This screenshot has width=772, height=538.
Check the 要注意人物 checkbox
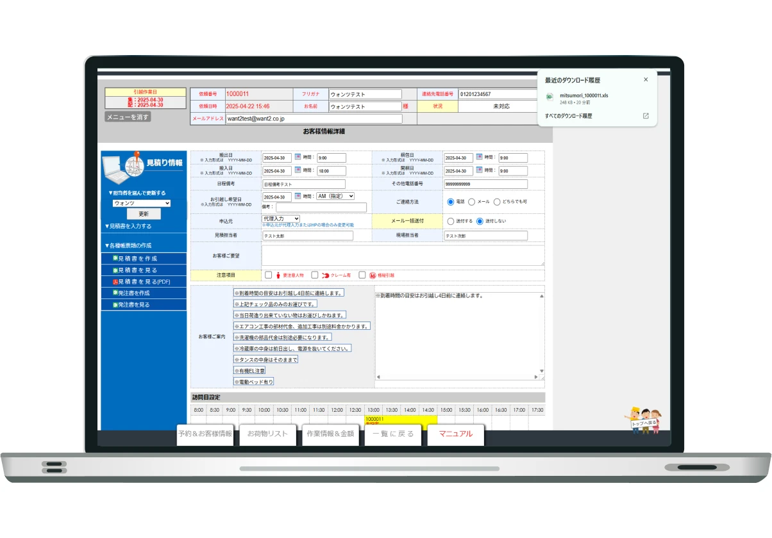pyautogui.click(x=269, y=275)
